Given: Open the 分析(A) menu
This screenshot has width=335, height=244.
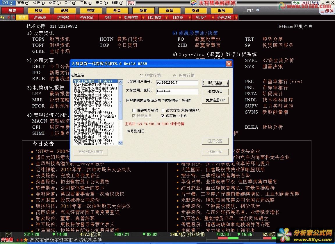Looking at the screenshot, I should [x=39, y=3].
